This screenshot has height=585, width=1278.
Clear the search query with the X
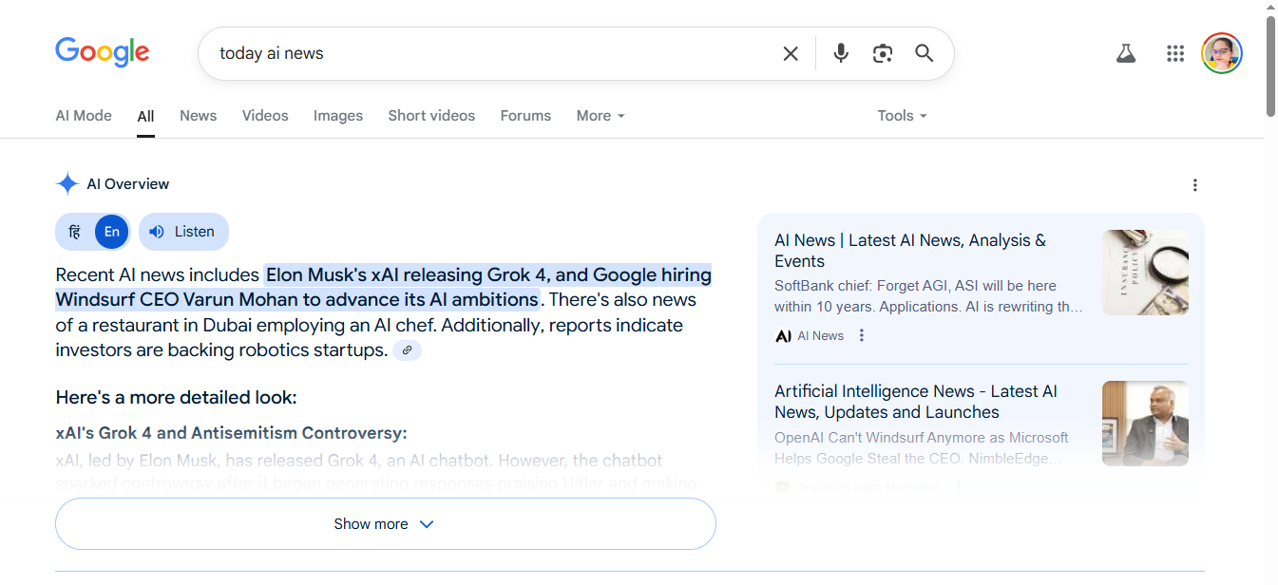[x=791, y=54]
